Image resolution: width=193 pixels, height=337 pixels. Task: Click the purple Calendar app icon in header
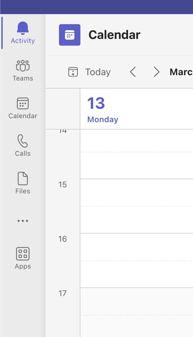point(70,35)
